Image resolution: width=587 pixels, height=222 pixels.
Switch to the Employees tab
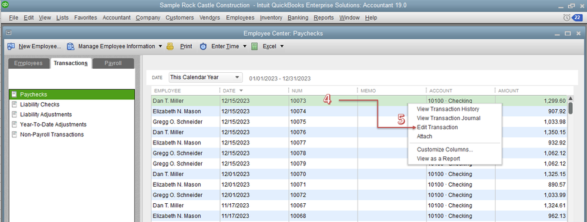click(x=28, y=63)
